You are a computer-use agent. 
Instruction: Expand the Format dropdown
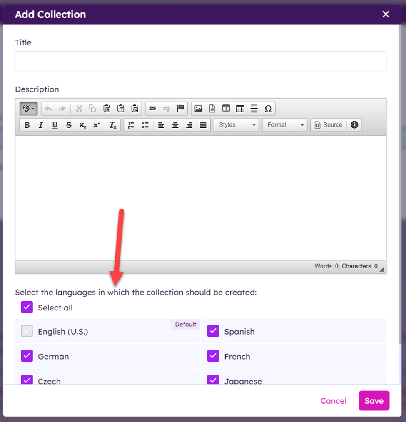click(x=285, y=125)
